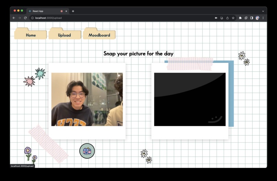
Task: Reload the page
Action: [x=25, y=18]
